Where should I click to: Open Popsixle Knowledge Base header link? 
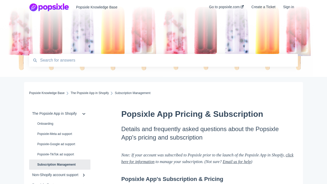click(x=97, y=7)
